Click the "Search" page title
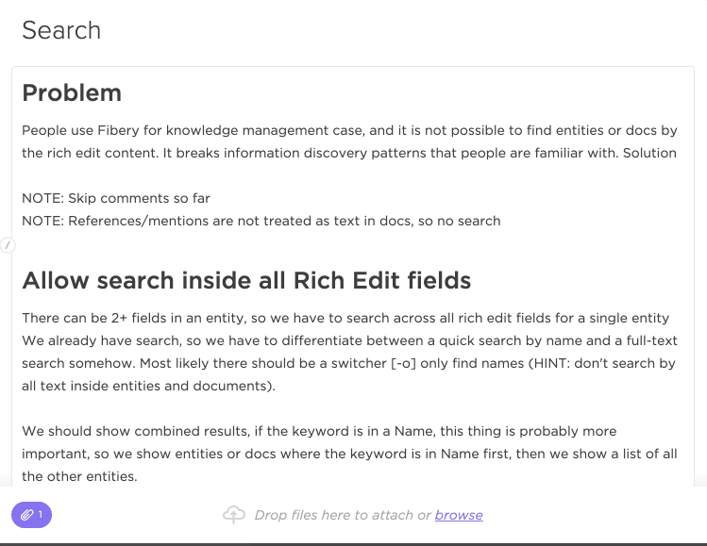707x546 pixels. point(61,30)
